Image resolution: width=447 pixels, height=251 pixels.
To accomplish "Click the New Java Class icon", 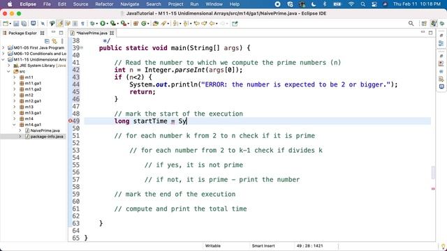I will (144, 24).
